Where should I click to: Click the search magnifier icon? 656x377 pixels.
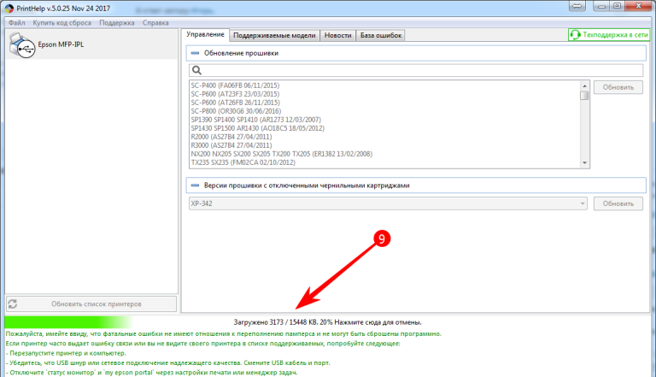pyautogui.click(x=196, y=70)
